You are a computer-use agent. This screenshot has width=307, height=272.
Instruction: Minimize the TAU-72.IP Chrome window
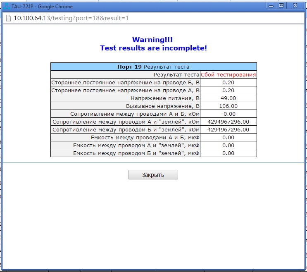pos(271,6)
